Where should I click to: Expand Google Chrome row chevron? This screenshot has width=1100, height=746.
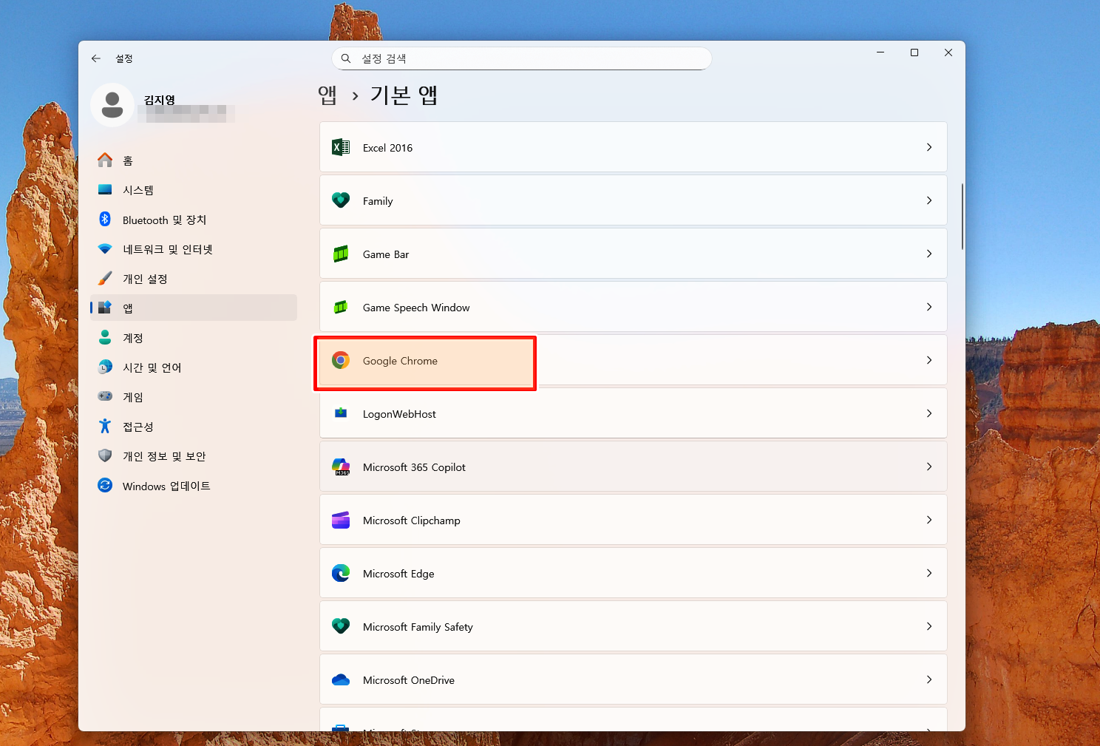click(x=929, y=360)
